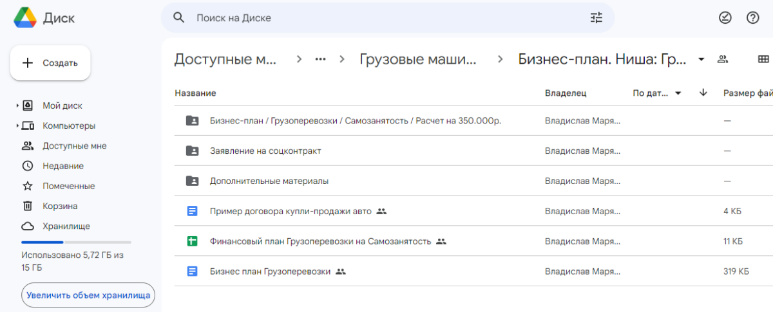Image resolution: width=773 pixels, height=312 pixels.
Task: Open the По дате sort dropdown
Action: [657, 93]
